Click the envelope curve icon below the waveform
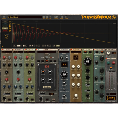The width and height of the screenshot is (118, 118). [x=14, y=46]
